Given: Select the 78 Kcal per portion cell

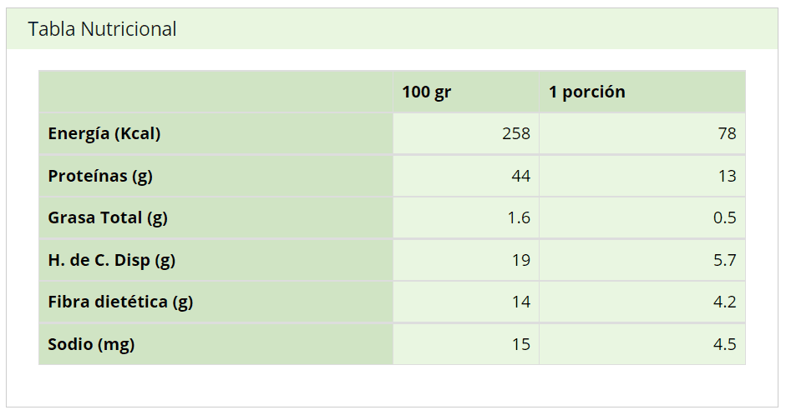Looking at the screenshot, I should (727, 133).
